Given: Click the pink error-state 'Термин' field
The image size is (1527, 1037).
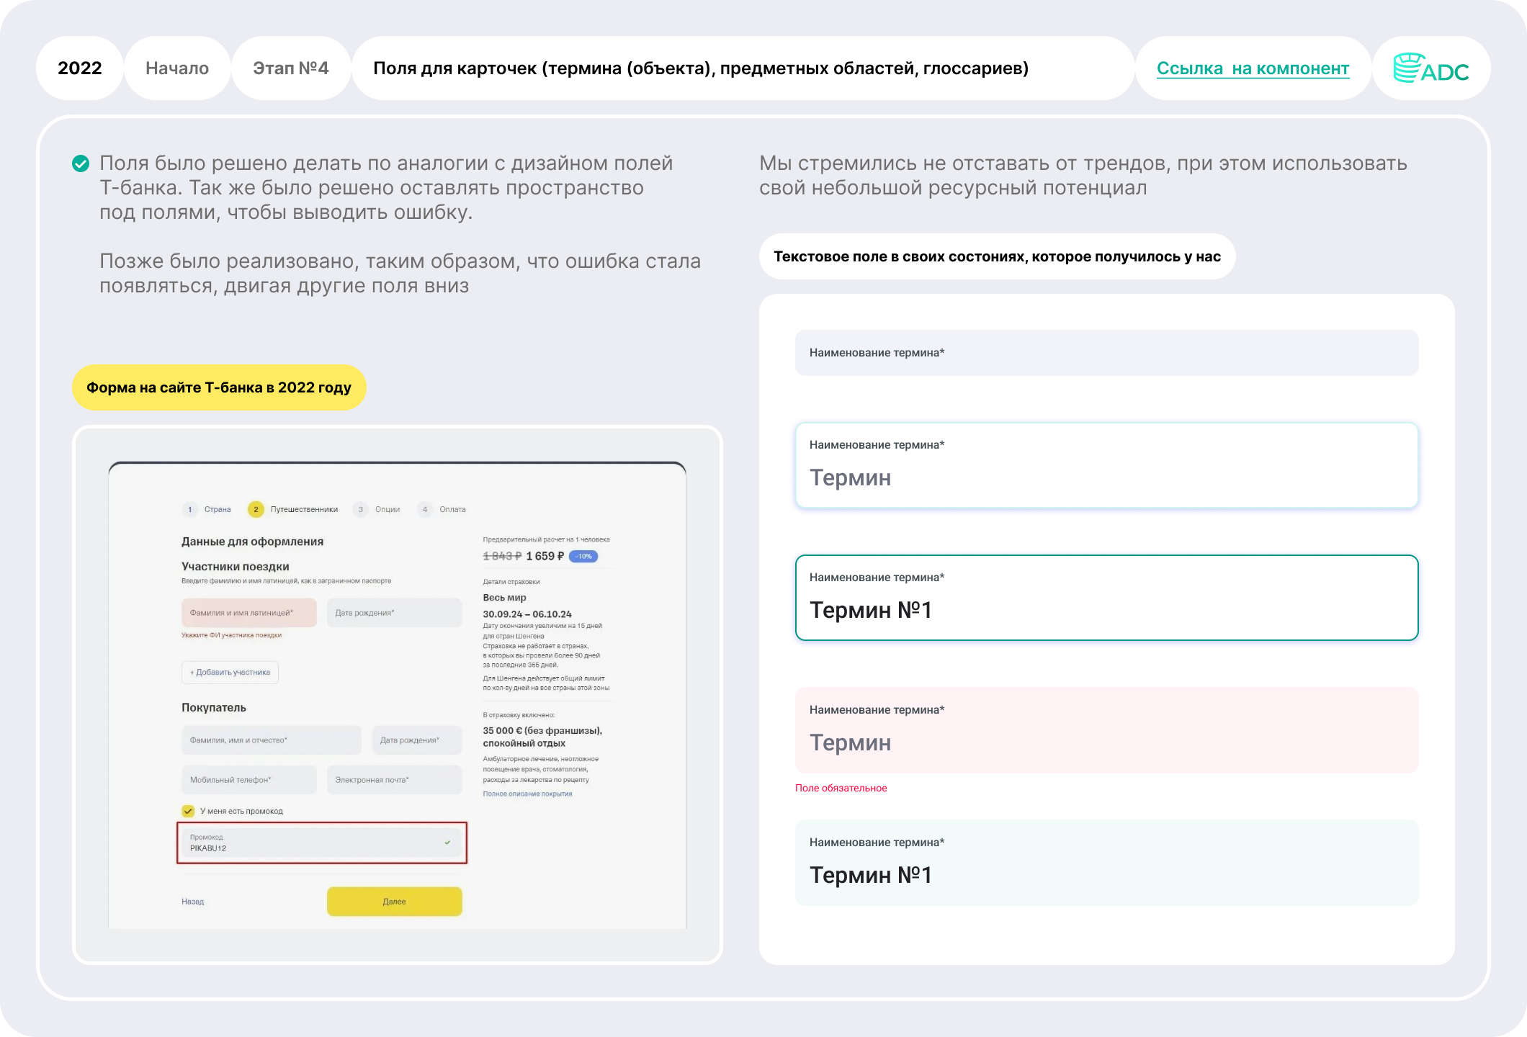Looking at the screenshot, I should [x=1106, y=730].
